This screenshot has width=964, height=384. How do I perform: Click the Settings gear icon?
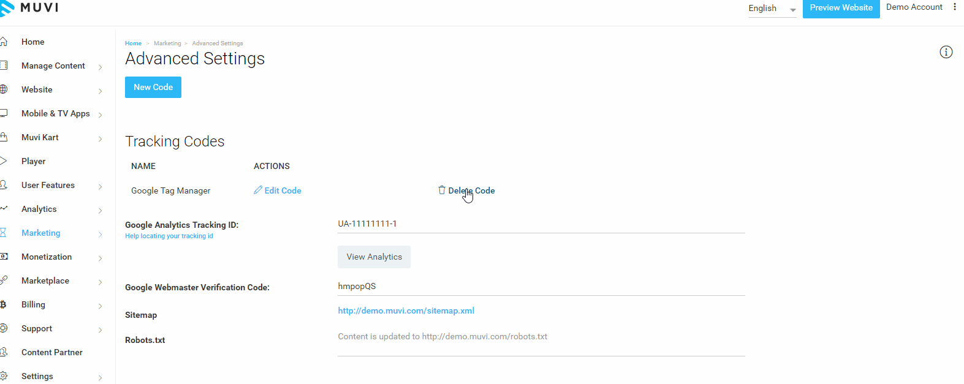pos(4,376)
